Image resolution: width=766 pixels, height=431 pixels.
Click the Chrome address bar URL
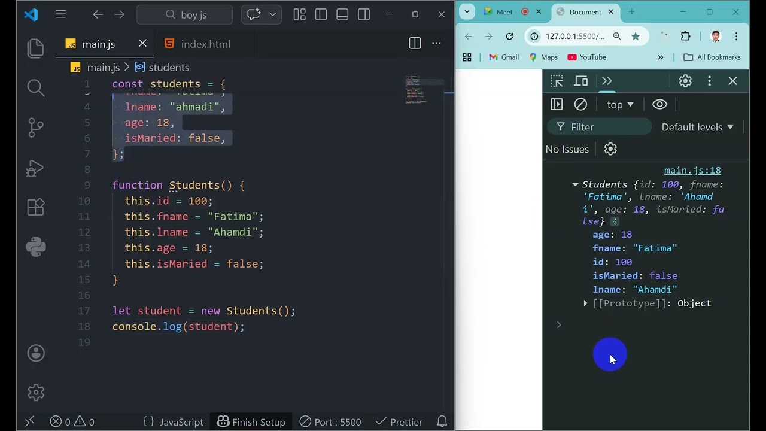[x=575, y=37]
